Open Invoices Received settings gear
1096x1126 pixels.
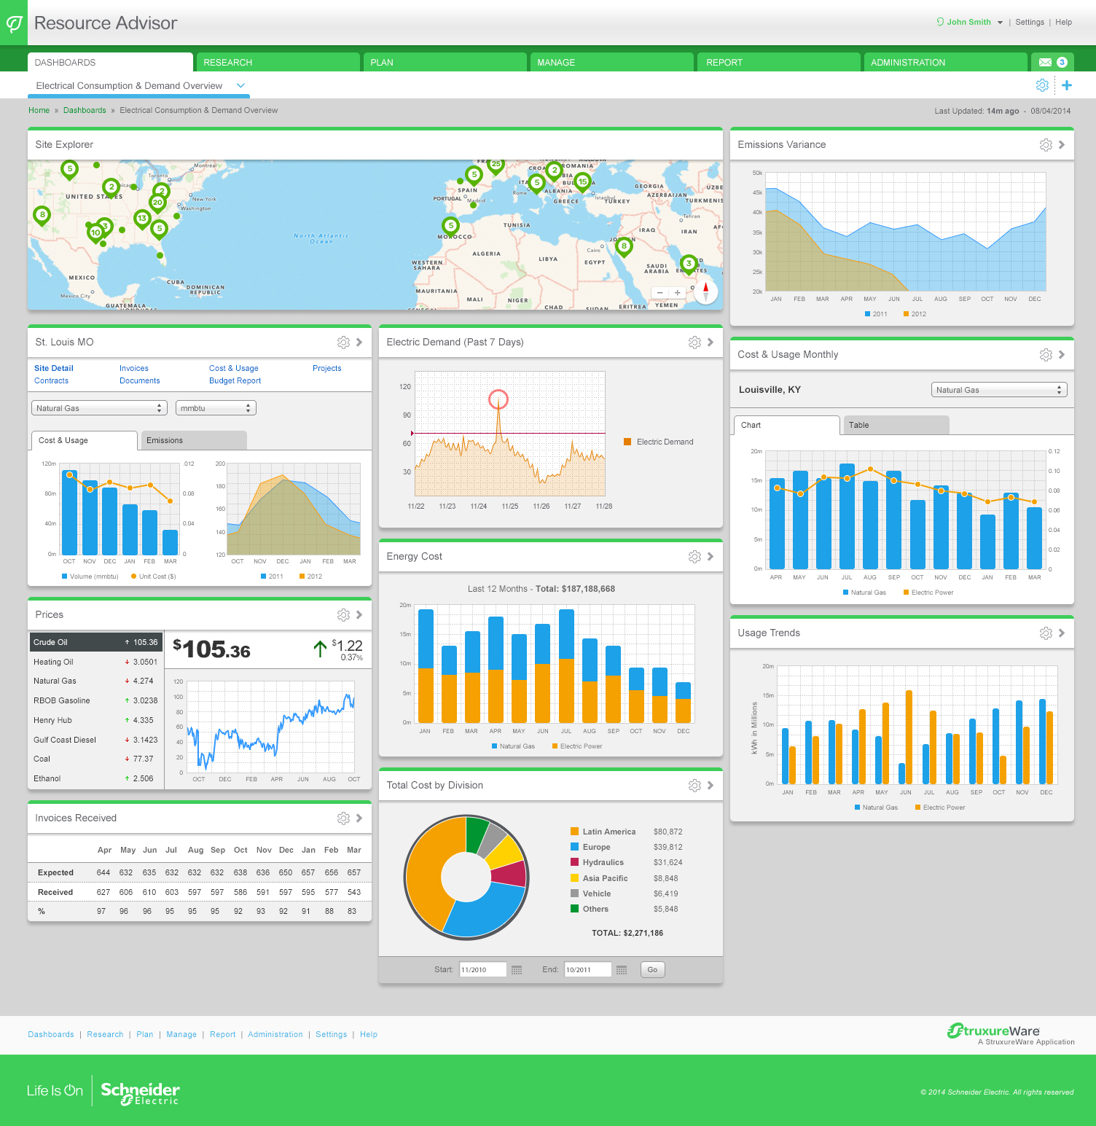click(x=343, y=818)
